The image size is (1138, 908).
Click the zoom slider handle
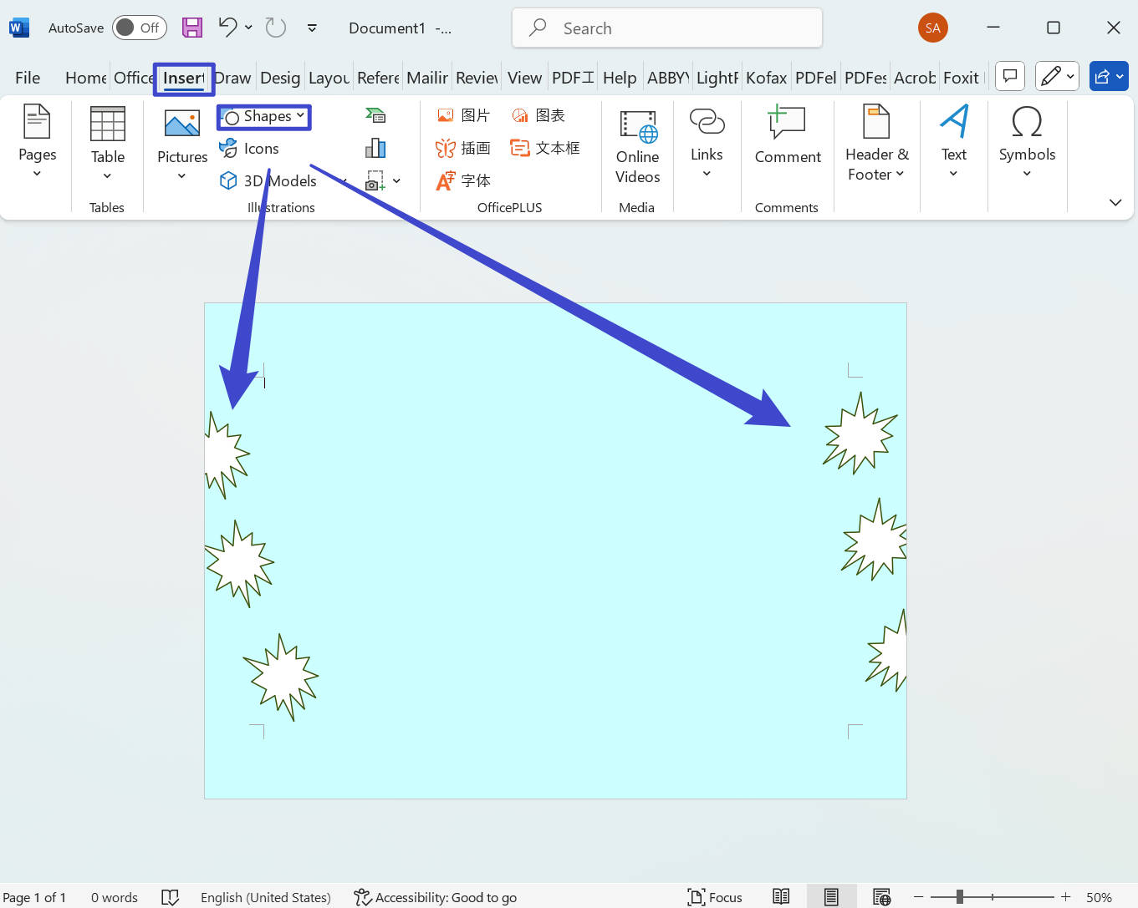point(960,896)
